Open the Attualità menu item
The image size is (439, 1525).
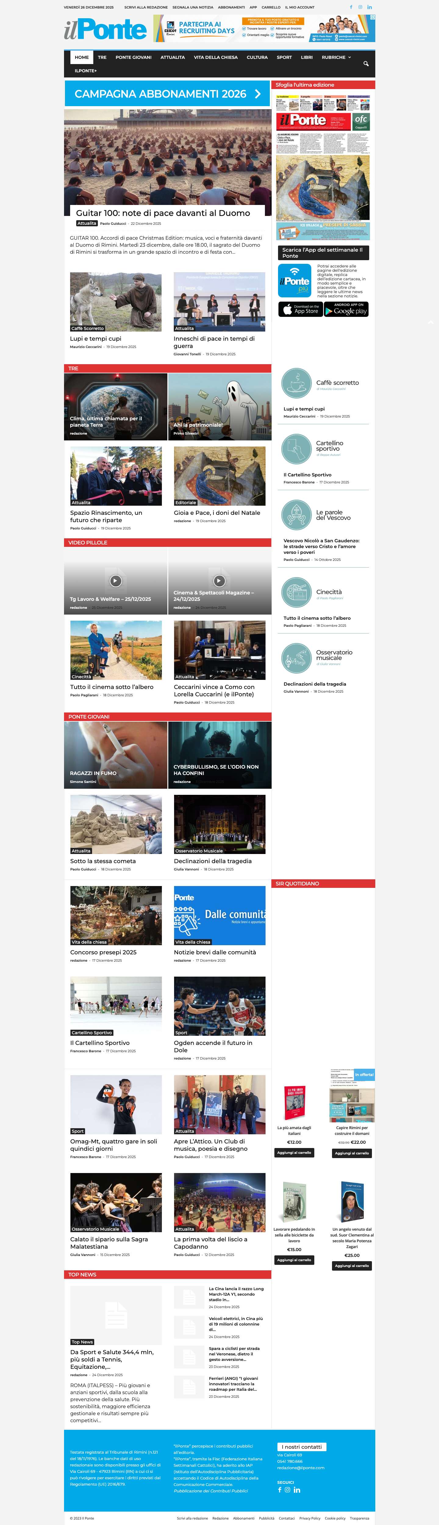(173, 57)
